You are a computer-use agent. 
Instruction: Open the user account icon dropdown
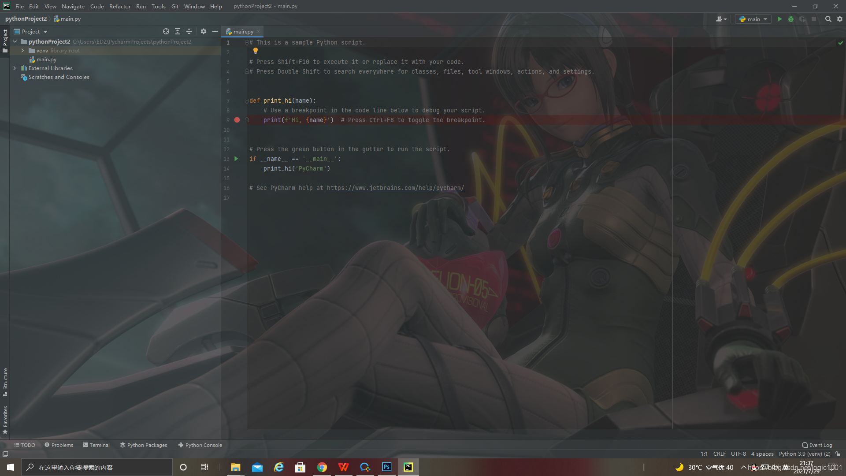[x=721, y=19]
